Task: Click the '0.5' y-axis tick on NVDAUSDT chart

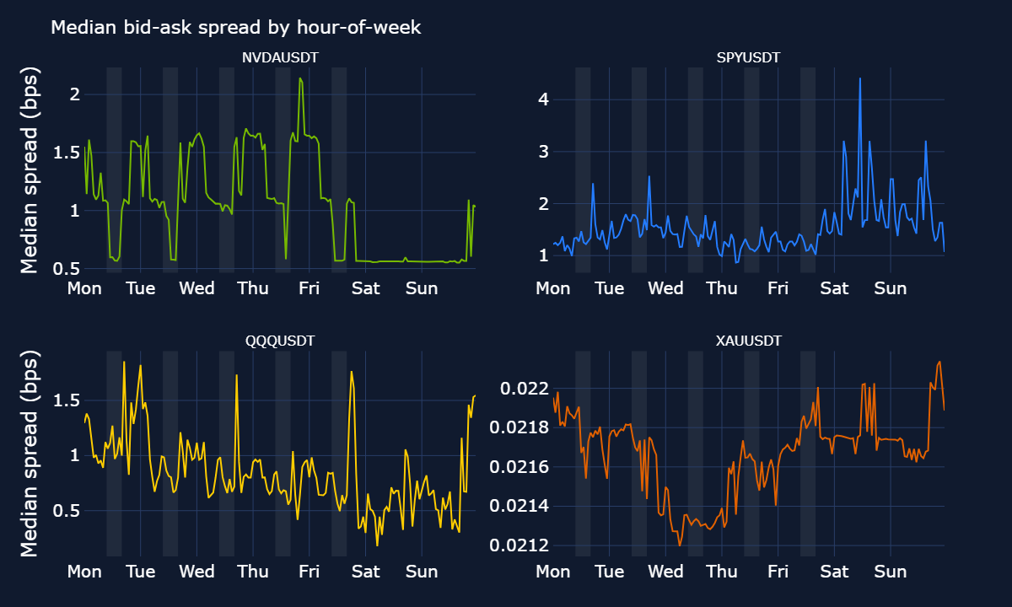Action: [x=68, y=268]
